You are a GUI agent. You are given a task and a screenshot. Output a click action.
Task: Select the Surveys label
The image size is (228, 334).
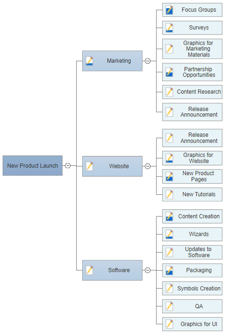click(x=199, y=28)
